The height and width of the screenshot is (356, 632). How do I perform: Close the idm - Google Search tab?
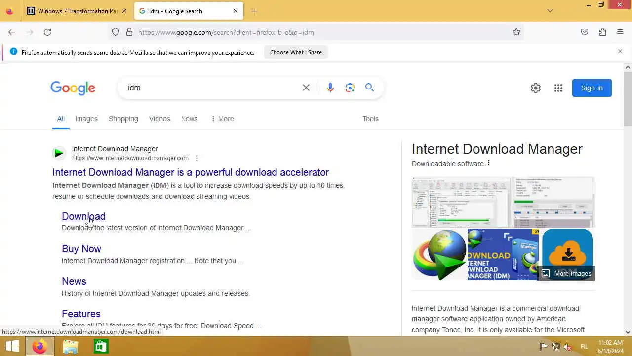[x=236, y=11]
